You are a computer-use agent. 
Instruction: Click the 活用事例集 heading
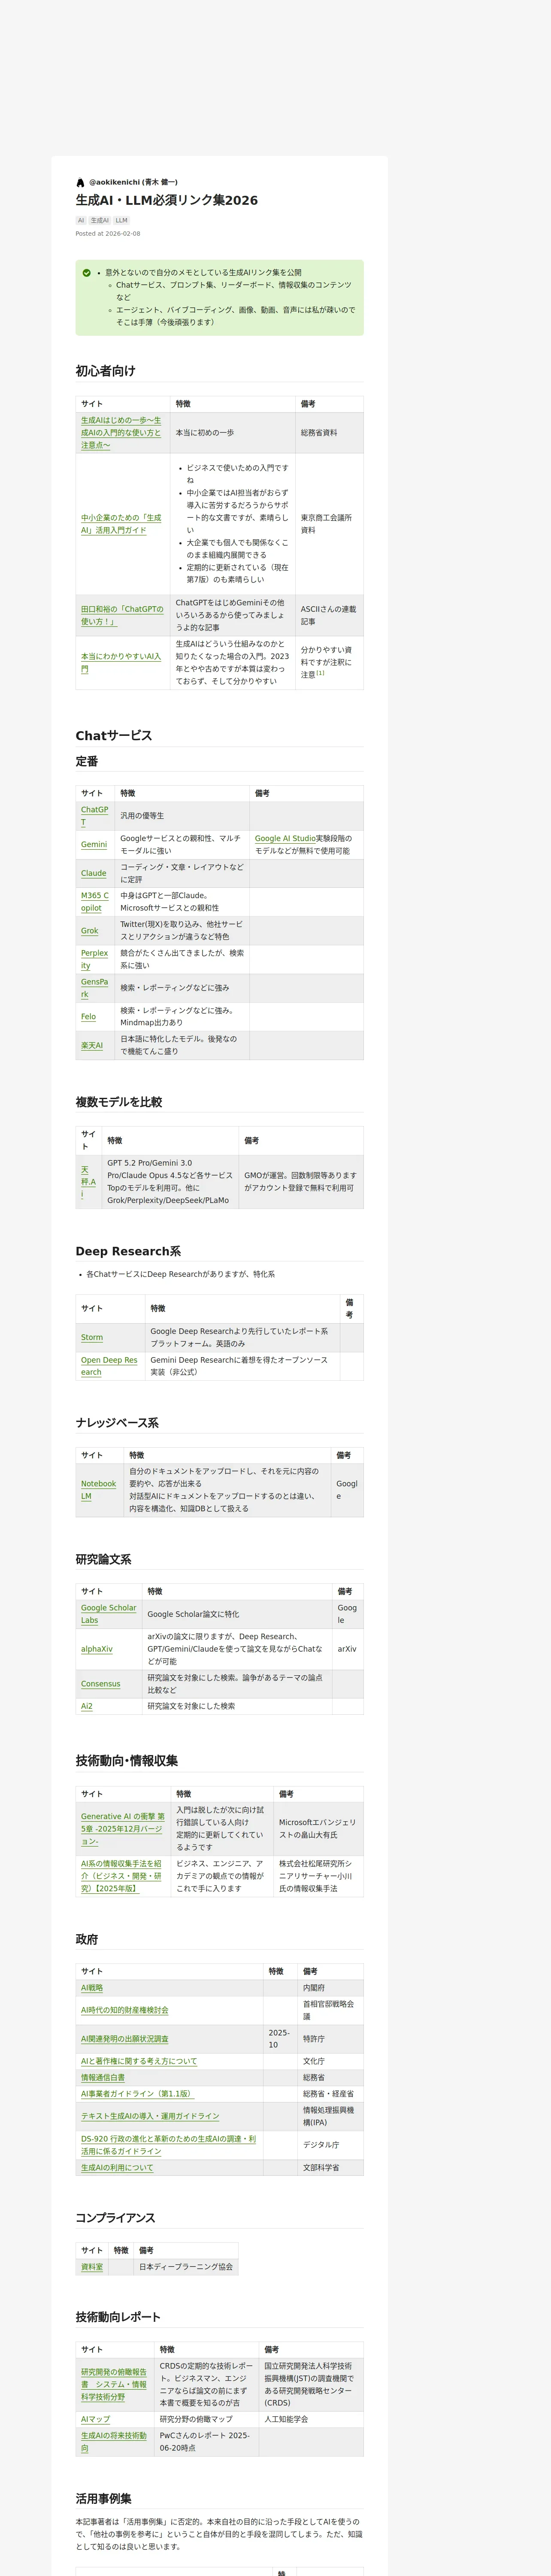104,2499
